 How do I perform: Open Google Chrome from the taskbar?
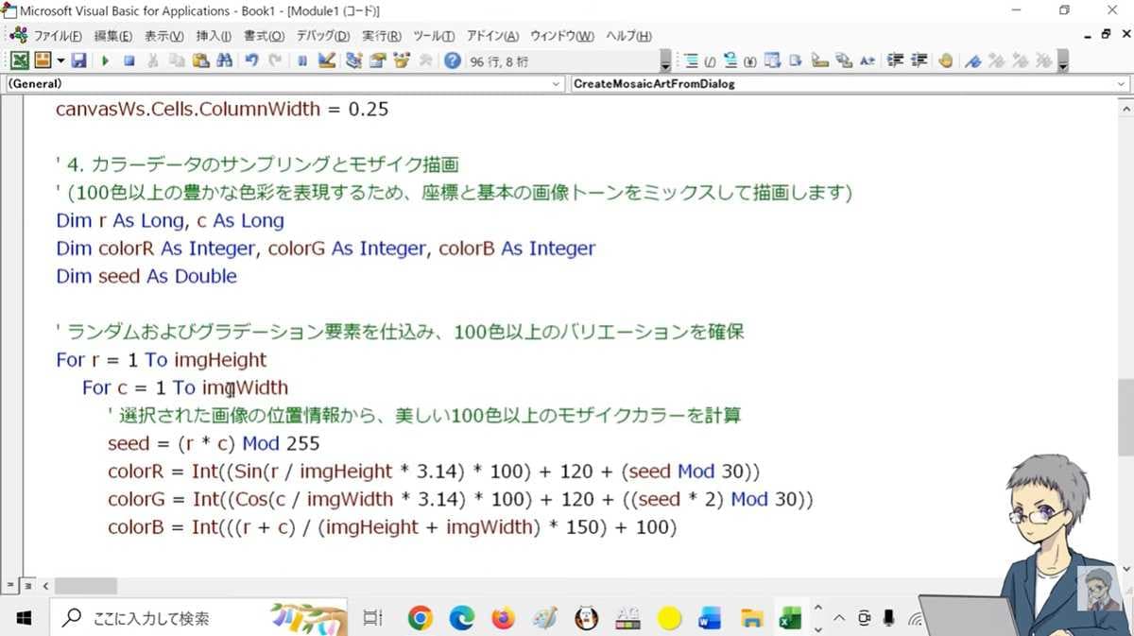(421, 618)
